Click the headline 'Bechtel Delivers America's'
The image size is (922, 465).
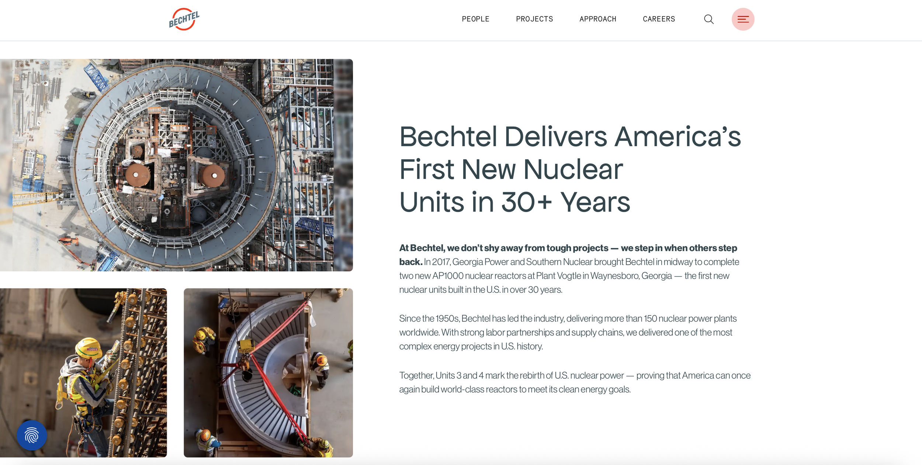(x=570, y=137)
